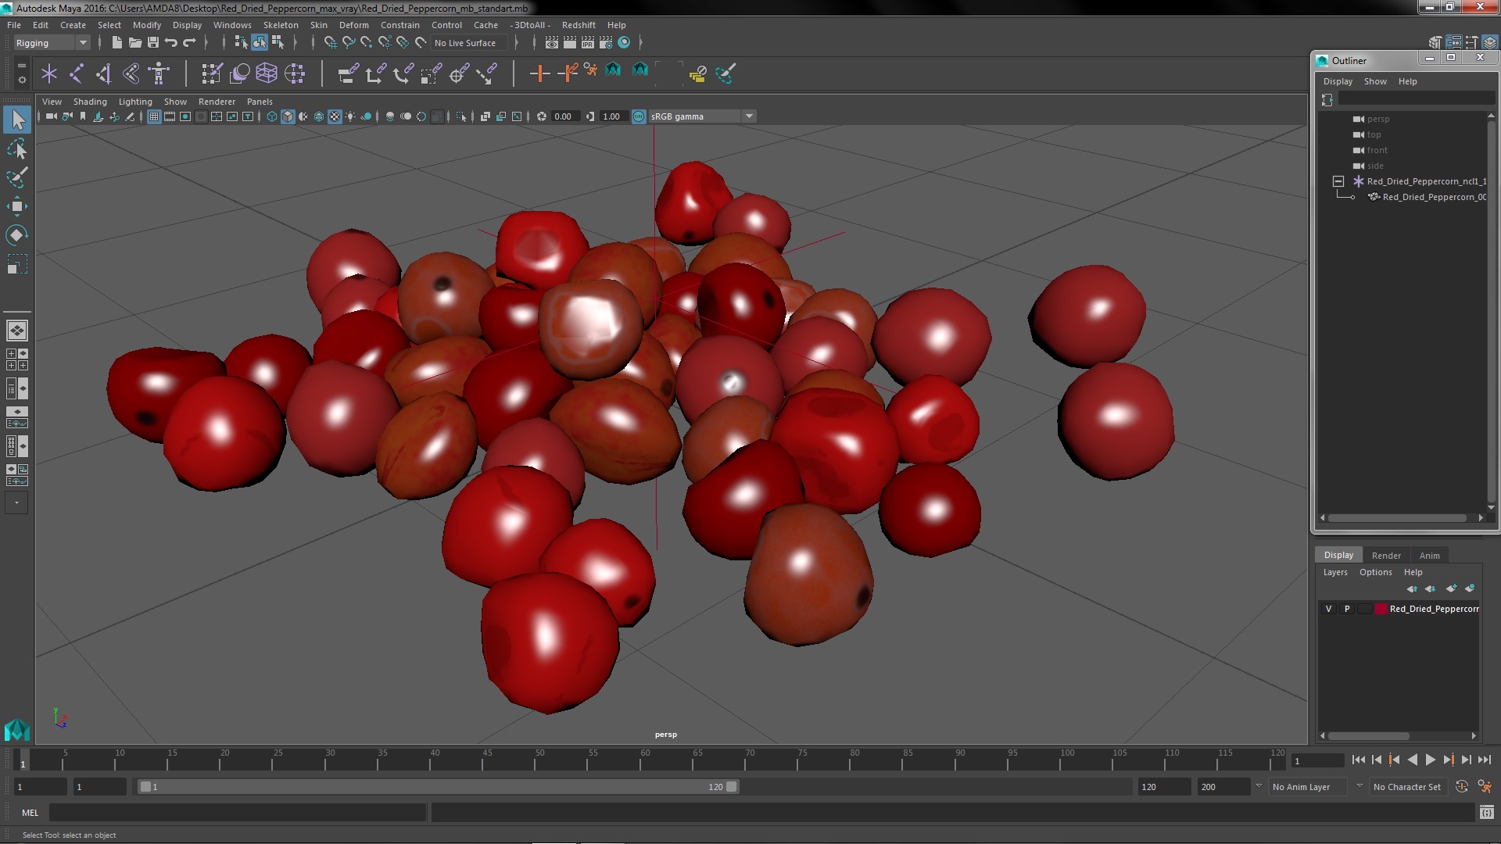Screen dimensions: 1501x844
Task: Step to the next key
Action: coord(1448,760)
